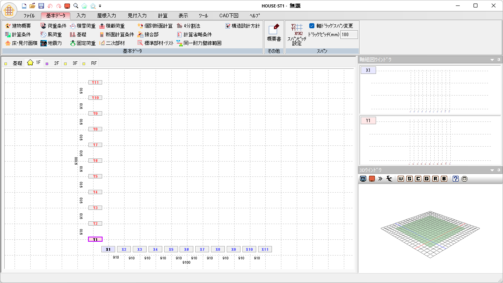Image resolution: width=503 pixels, height=283 pixels.
Task: Click the X1 button in 軸組図 panel
Action: (x=368, y=70)
